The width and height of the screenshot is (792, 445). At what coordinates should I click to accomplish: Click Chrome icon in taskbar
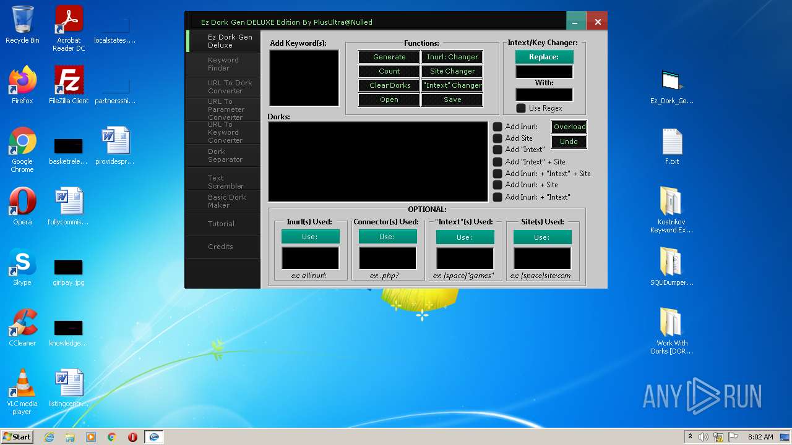point(112,437)
